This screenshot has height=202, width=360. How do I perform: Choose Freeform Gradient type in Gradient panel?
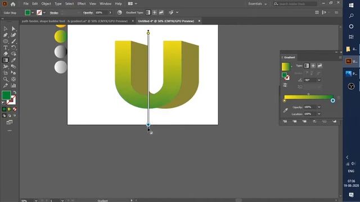click(x=320, y=66)
